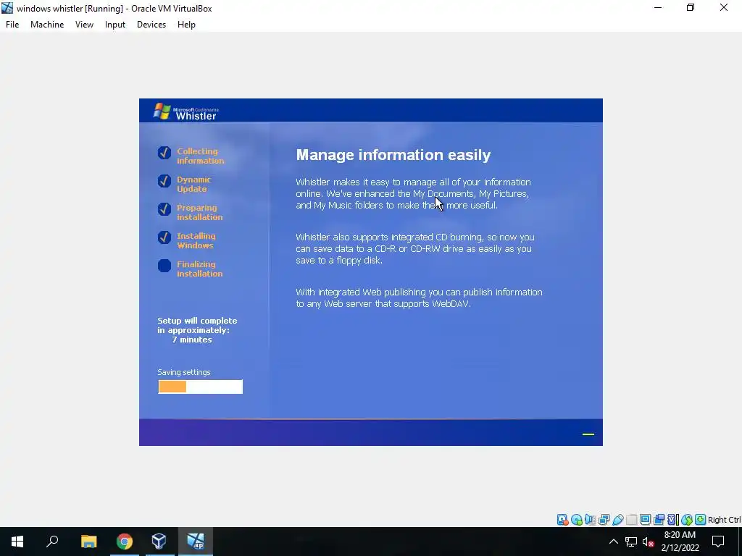Open the Machine menu
Image resolution: width=742 pixels, height=556 pixels.
pos(47,25)
